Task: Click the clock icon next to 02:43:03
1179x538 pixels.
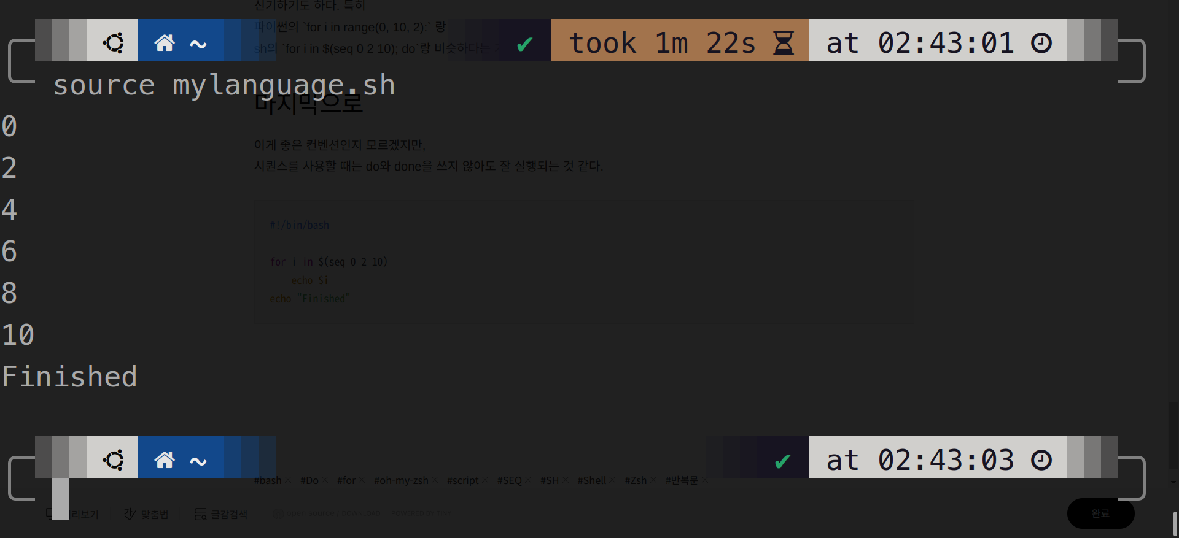Action: 1041,460
